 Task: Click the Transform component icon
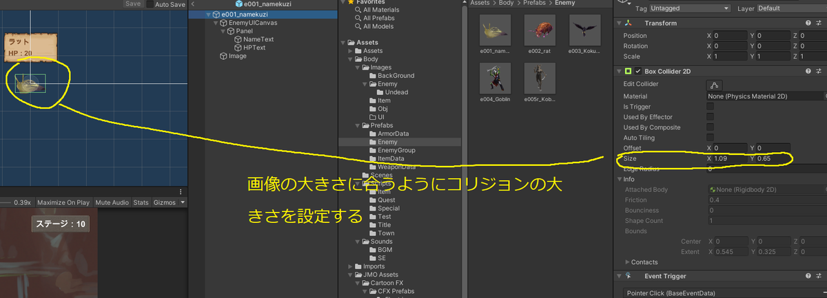629,23
